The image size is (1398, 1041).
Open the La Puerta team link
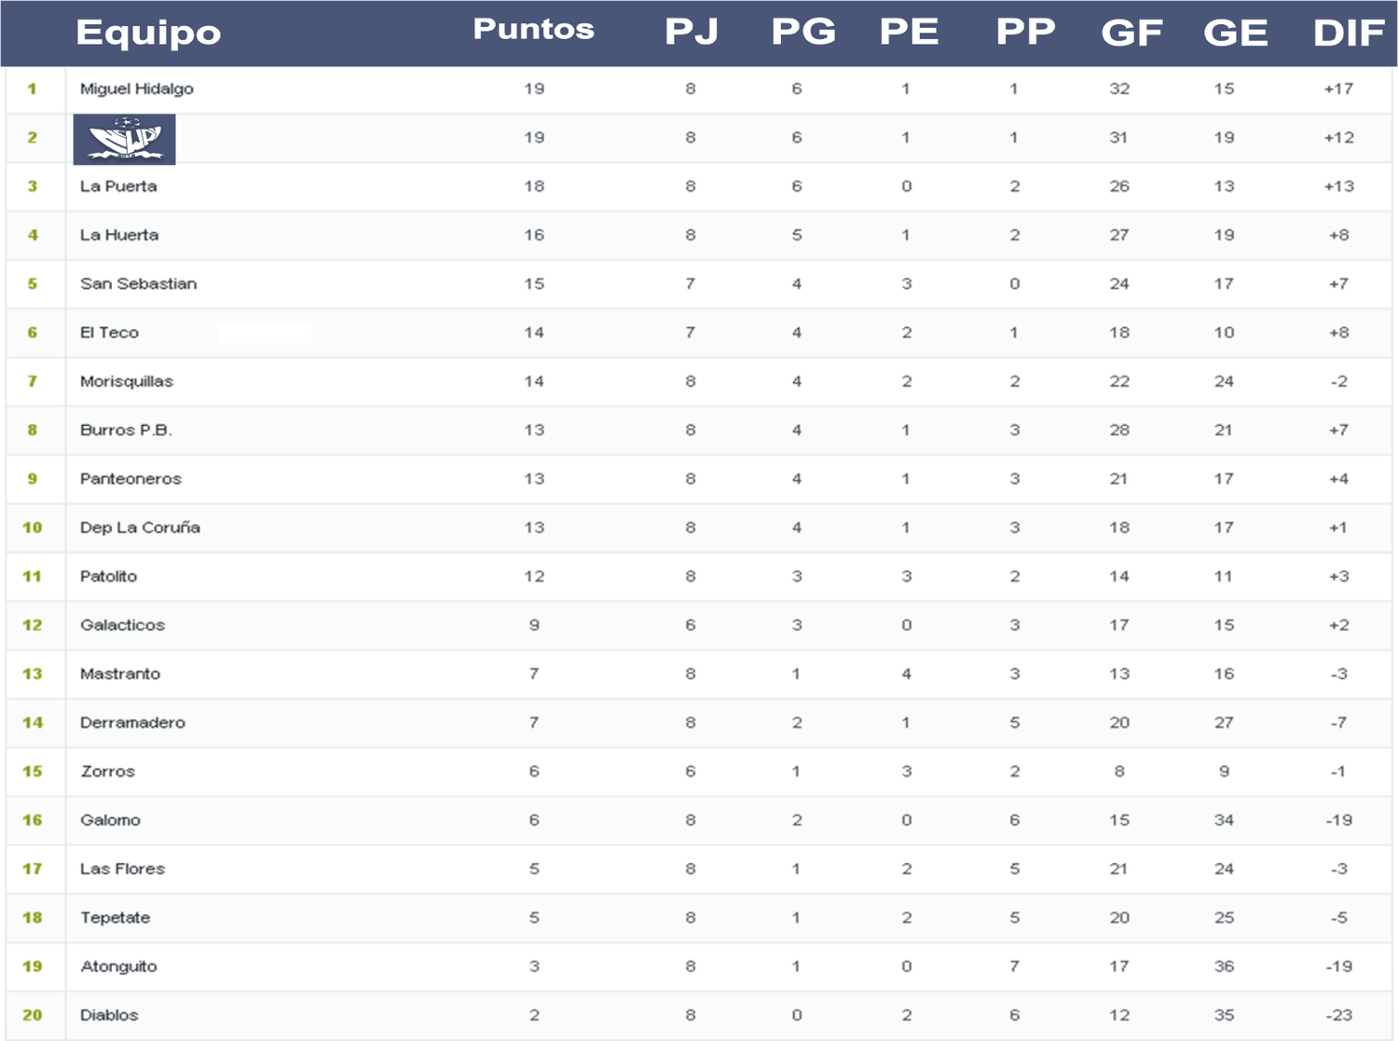[x=118, y=186]
